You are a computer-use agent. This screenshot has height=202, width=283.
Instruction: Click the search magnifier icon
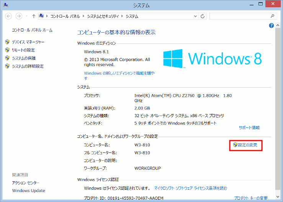[x=272, y=17]
